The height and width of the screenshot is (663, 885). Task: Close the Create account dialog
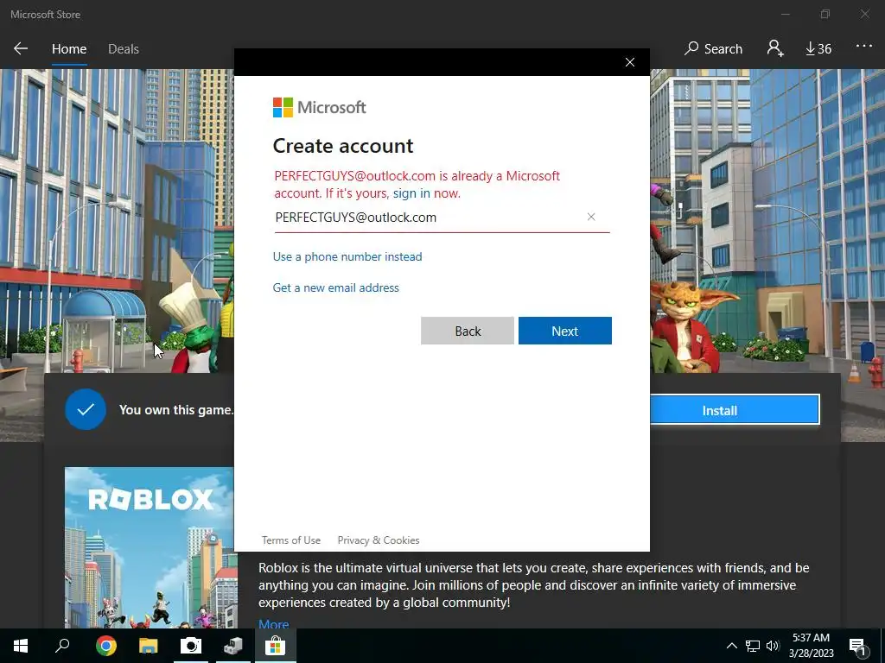click(630, 62)
